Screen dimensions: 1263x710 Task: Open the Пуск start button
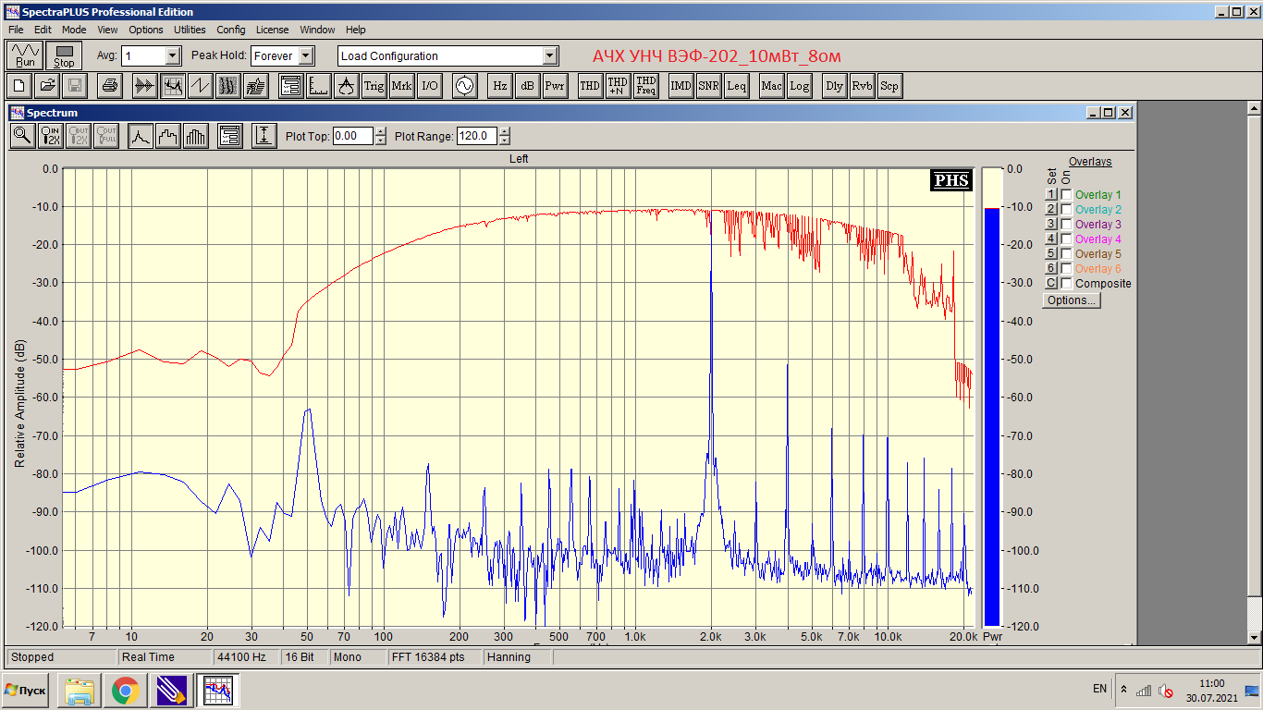[26, 690]
